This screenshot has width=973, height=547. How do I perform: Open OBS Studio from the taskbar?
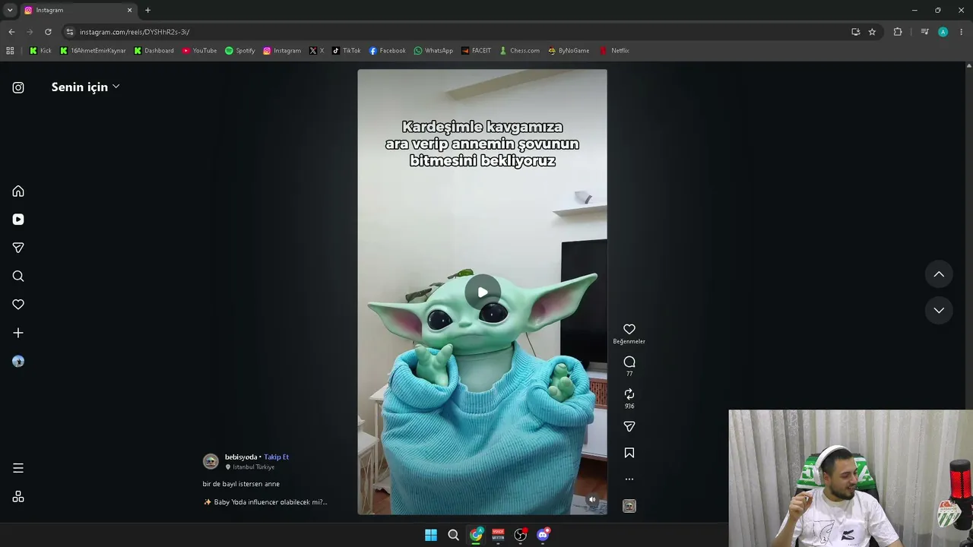[521, 535]
